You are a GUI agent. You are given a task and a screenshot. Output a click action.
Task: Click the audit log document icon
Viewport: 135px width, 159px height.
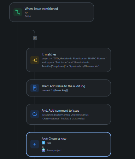(35, 88)
